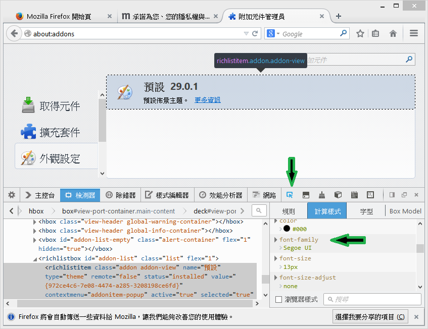Click the black color swatch
Screen dimensions: 428x329
pyautogui.click(x=287, y=229)
